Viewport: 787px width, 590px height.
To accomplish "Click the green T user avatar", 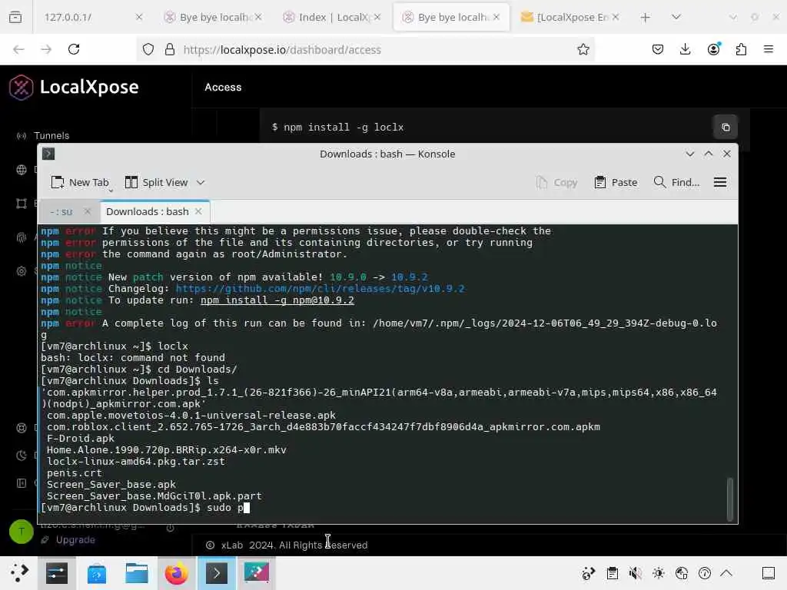I will click(x=21, y=532).
